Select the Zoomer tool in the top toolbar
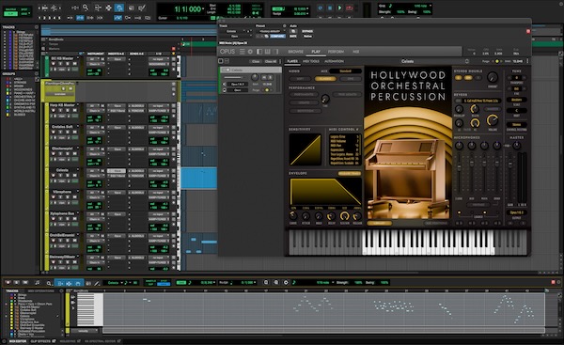This screenshot has width=564, height=345. (x=86, y=8)
